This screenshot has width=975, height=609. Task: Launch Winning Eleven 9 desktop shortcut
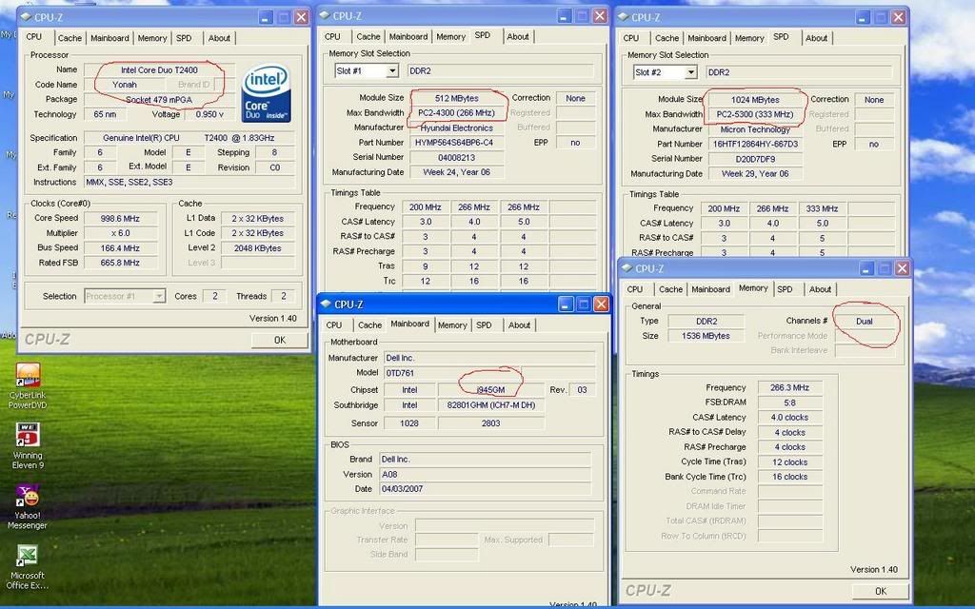coord(28,435)
